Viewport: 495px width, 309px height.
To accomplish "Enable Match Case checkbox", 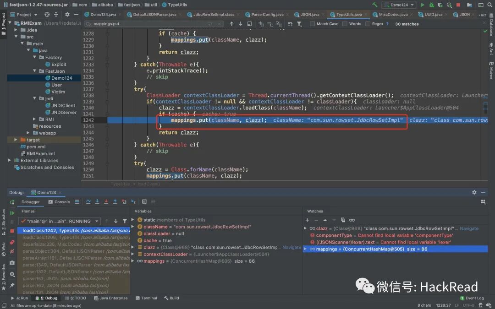I will pyautogui.click(x=312, y=24).
